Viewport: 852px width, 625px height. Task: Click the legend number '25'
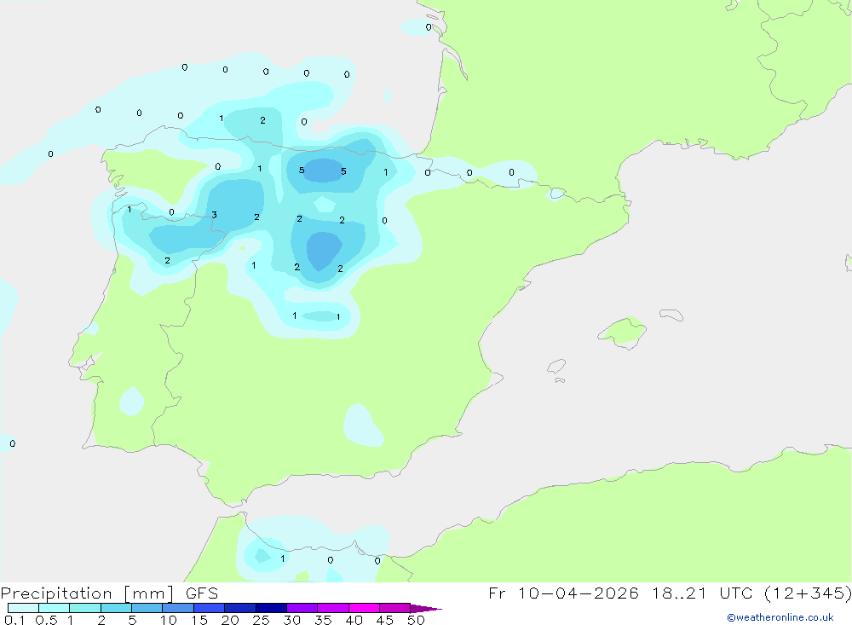(x=261, y=620)
